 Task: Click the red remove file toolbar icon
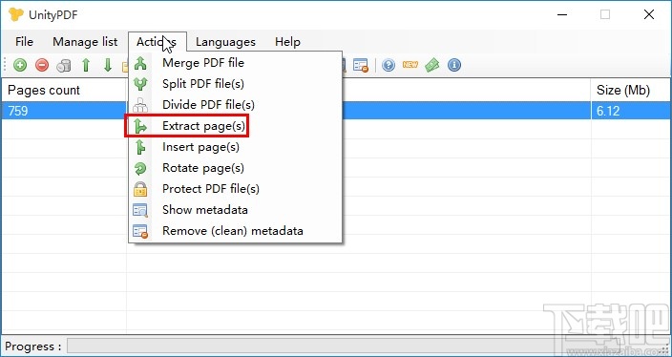pos(42,65)
